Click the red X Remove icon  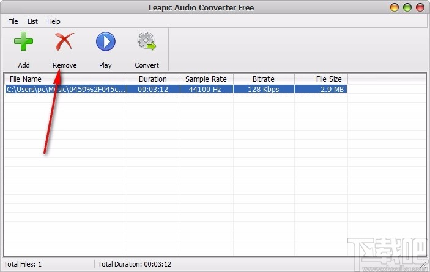point(64,41)
